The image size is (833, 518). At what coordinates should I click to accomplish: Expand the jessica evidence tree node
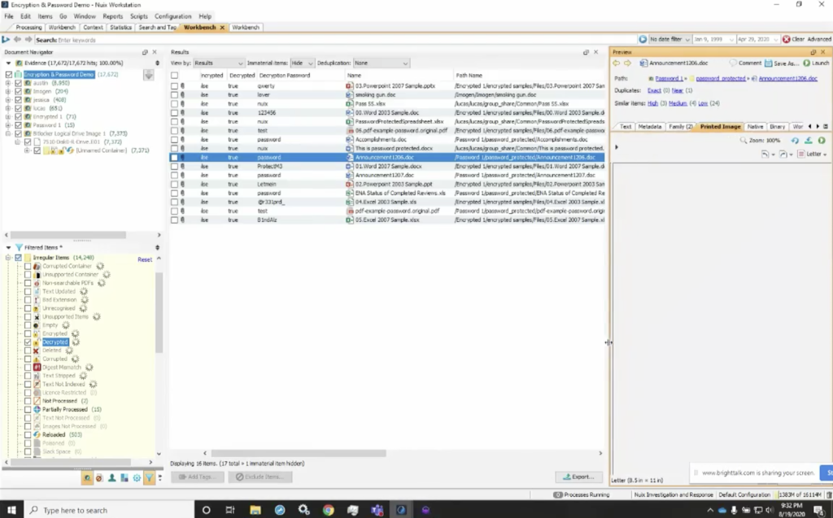pos(8,100)
